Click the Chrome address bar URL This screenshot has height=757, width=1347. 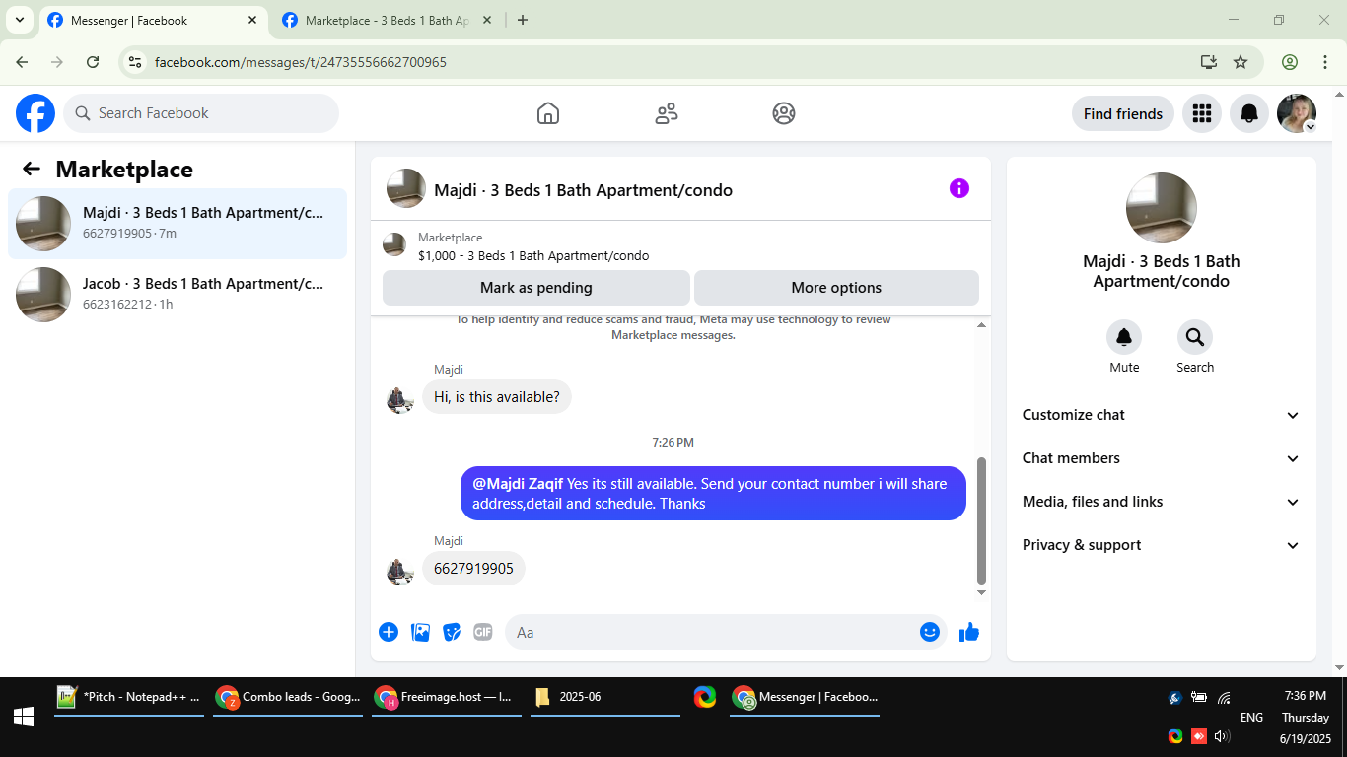click(x=301, y=62)
